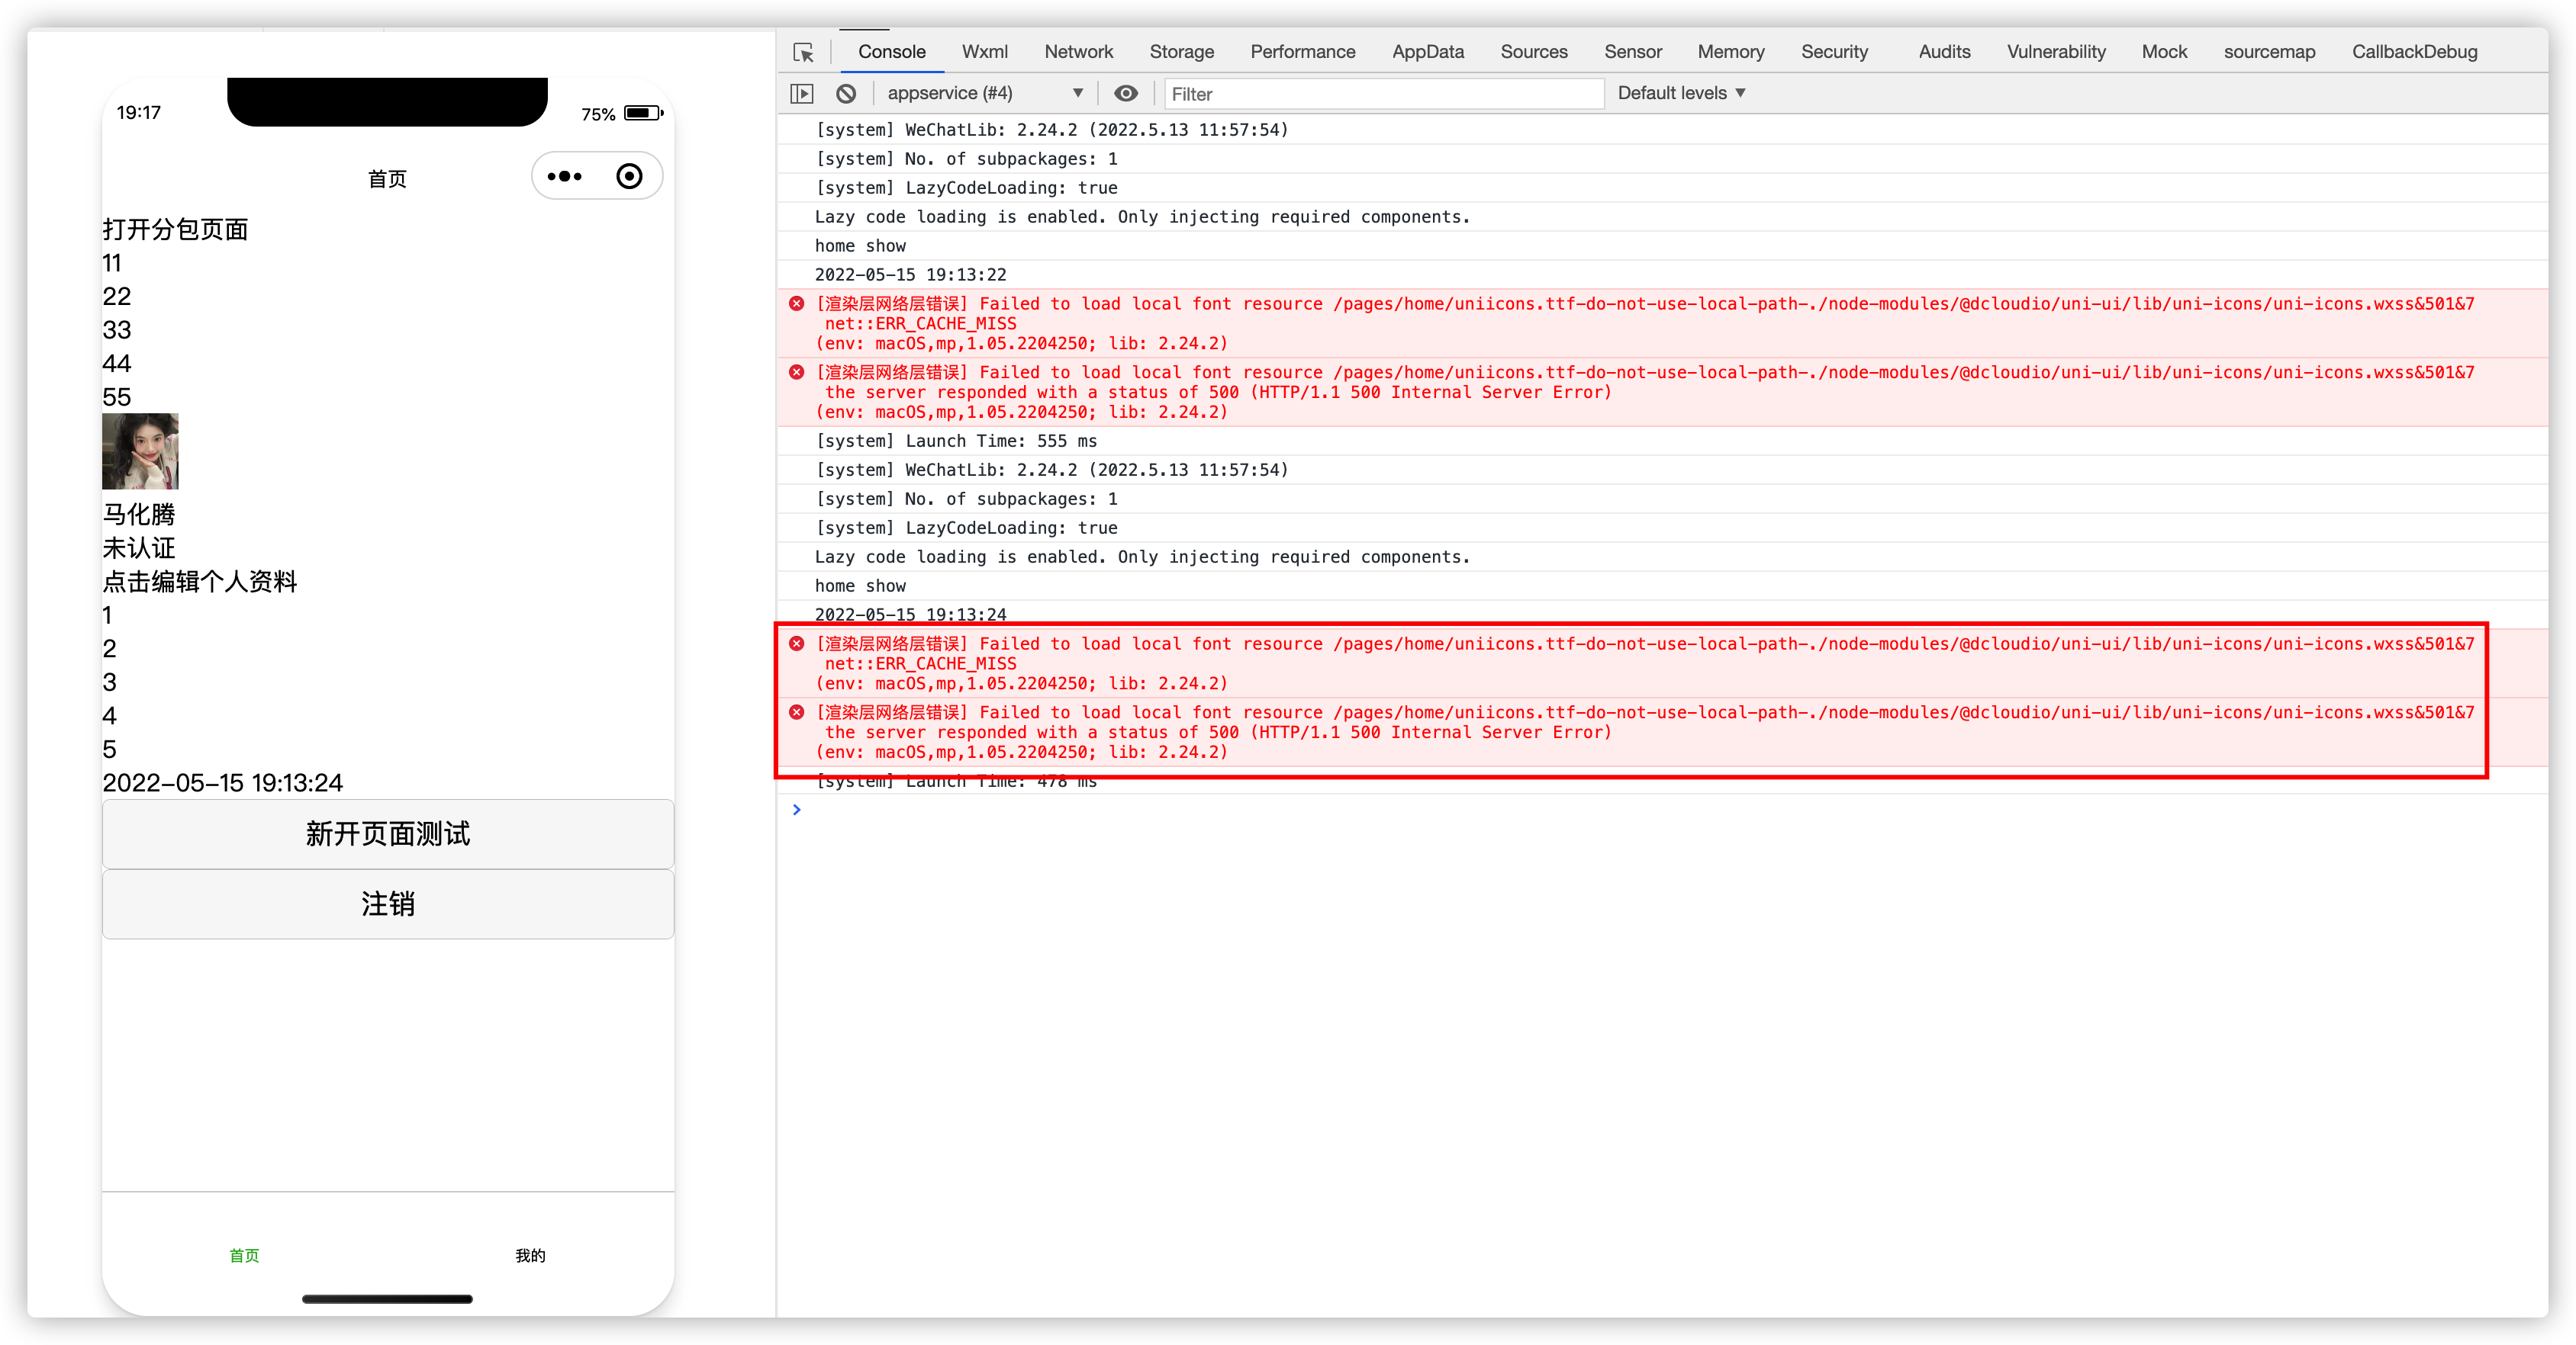The image size is (2576, 1345).
Task: Show the console drawer panel
Action: tap(801, 93)
